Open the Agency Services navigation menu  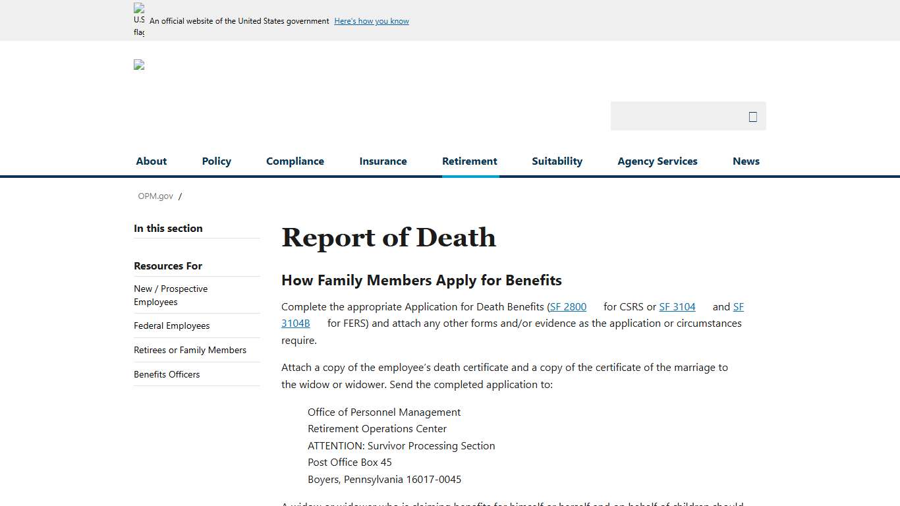657,161
